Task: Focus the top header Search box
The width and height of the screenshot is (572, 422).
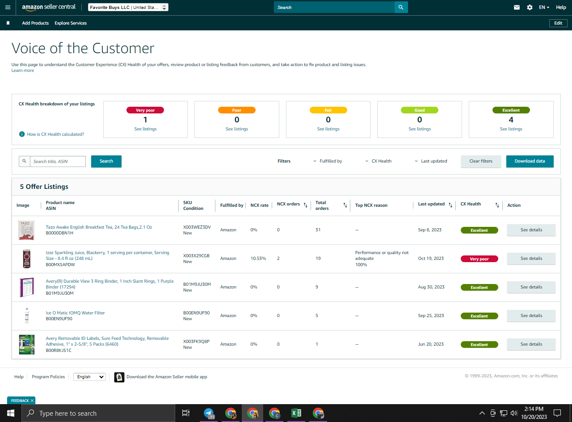Action: (x=334, y=7)
